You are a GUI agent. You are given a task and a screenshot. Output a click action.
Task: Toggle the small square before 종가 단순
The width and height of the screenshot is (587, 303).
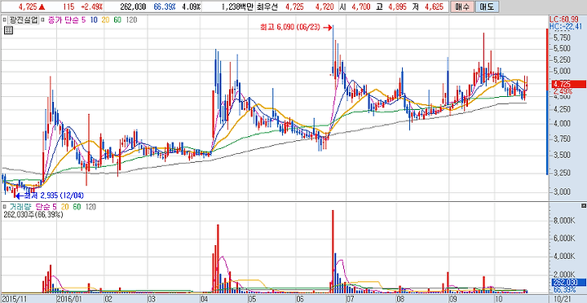tap(42, 19)
